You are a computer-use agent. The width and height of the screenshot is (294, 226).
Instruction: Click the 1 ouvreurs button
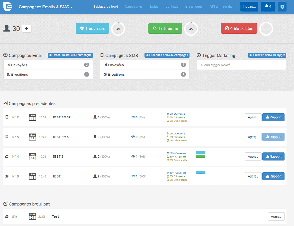tap(93, 29)
